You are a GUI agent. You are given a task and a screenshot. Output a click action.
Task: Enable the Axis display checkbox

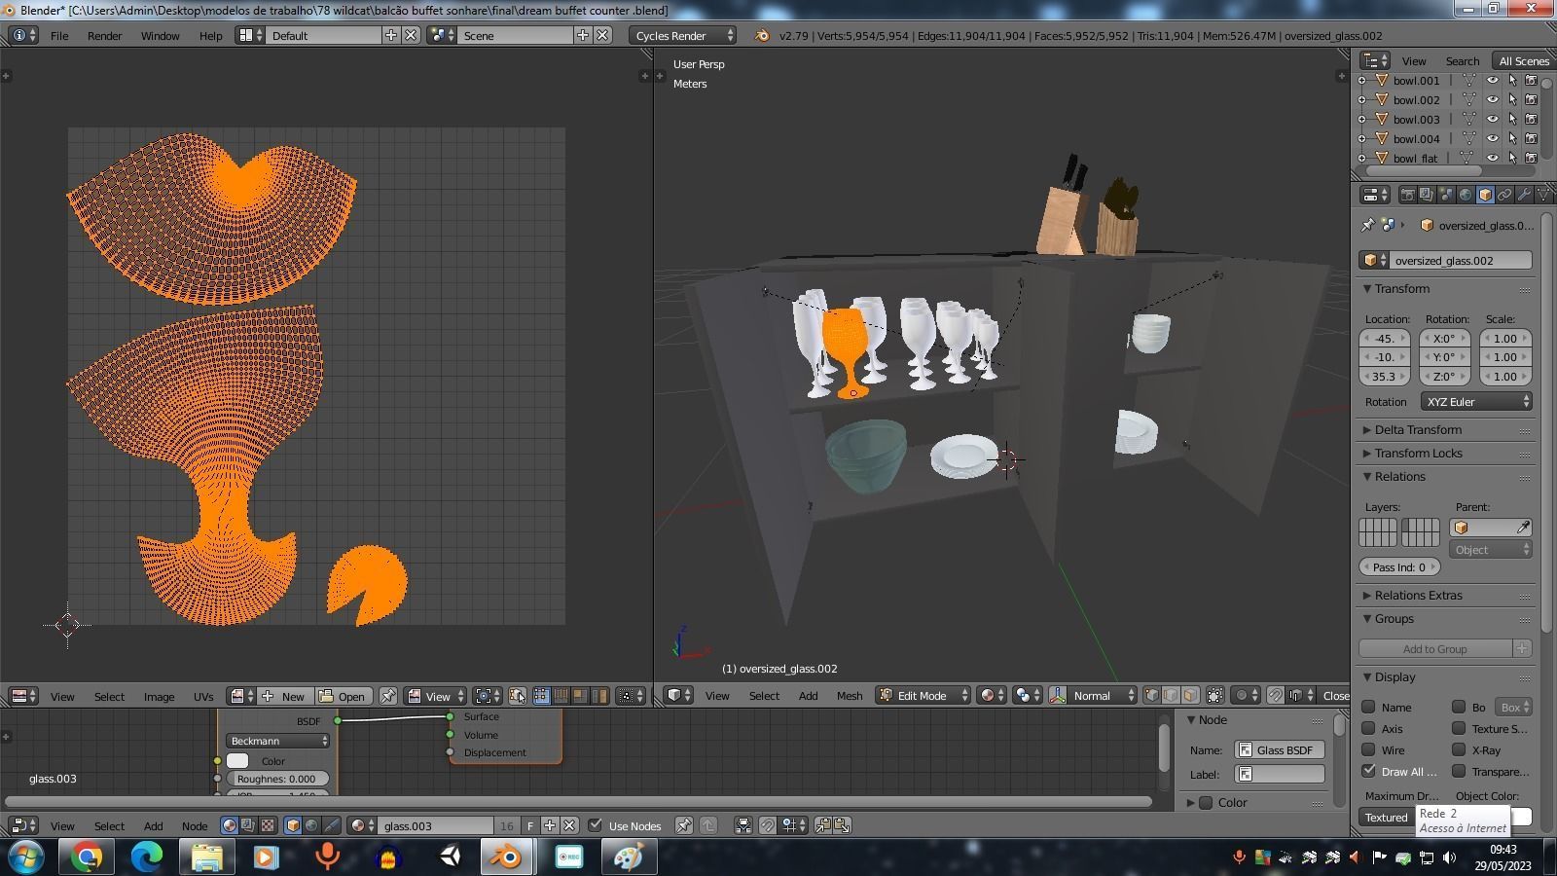click(x=1368, y=729)
